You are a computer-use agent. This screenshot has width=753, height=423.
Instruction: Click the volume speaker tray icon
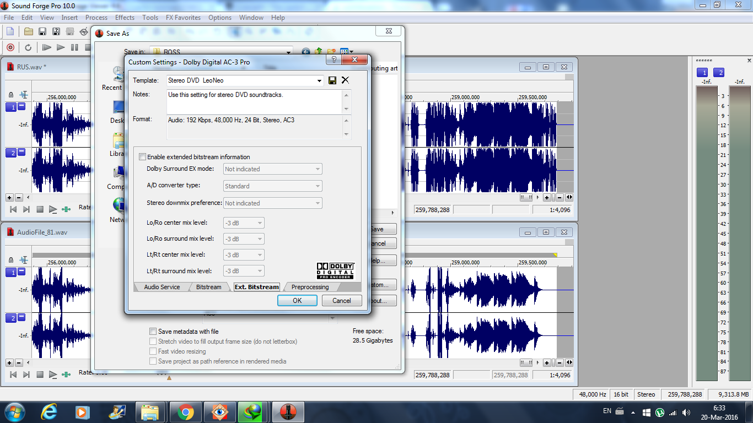click(x=686, y=412)
